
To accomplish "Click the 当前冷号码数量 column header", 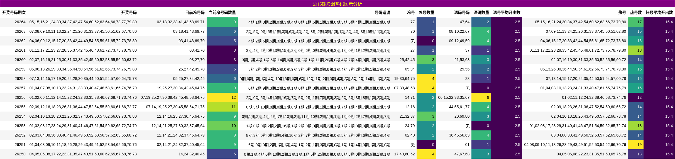I will tap(222, 12).
